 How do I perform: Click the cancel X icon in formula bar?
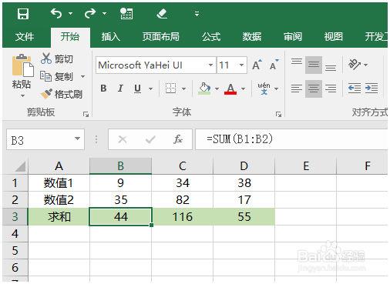[x=123, y=139]
